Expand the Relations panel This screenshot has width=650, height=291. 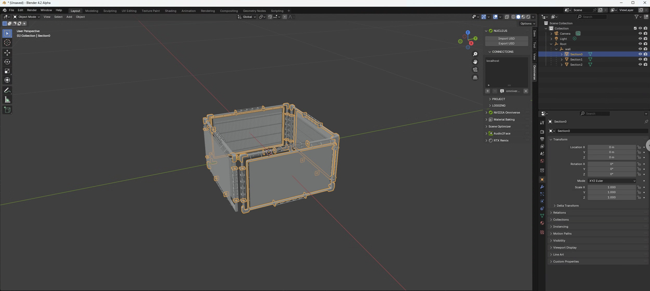559,213
